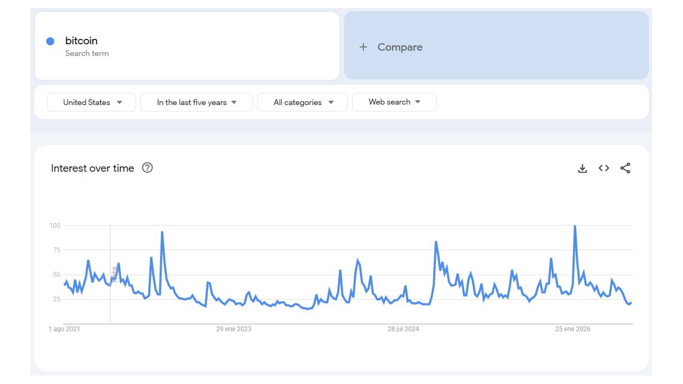Expand the United States region dropdown

pyautogui.click(x=92, y=102)
